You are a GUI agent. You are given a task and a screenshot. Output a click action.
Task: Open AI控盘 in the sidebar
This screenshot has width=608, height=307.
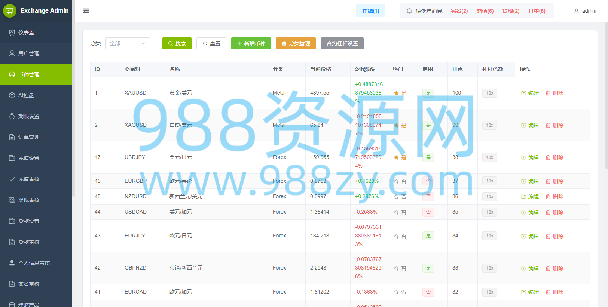(36, 95)
